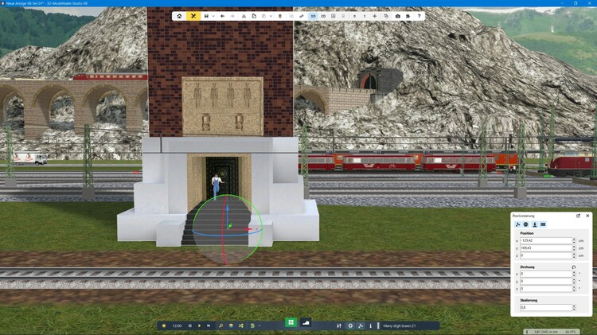Viewport: 597px width, 335px height.
Task: Click the green crossed-arrows routes icon
Action: click(x=241, y=326)
